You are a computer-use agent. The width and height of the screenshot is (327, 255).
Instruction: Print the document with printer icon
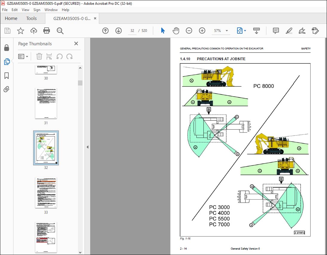[x=47, y=31]
